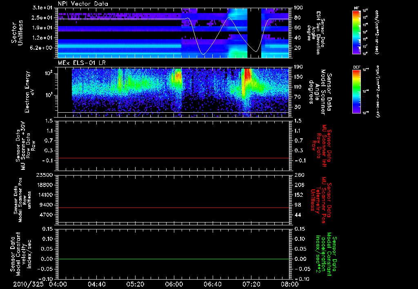This screenshot has width=418, height=289.
Task: Click the 06:40 time tick label
Action: (x=212, y=284)
